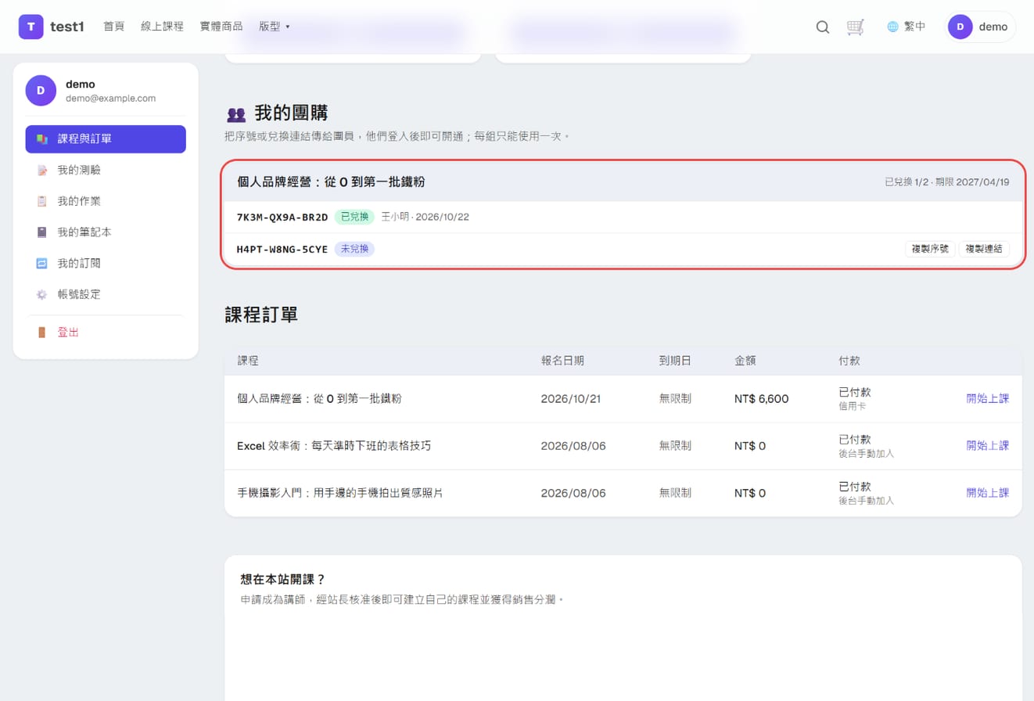Select 我的作業 in sidebar
The height and width of the screenshot is (701, 1034).
click(x=106, y=201)
